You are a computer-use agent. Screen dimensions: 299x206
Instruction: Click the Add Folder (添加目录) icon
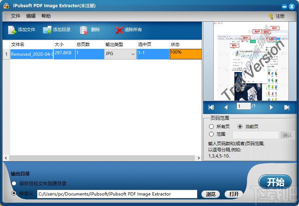[x=47, y=30]
